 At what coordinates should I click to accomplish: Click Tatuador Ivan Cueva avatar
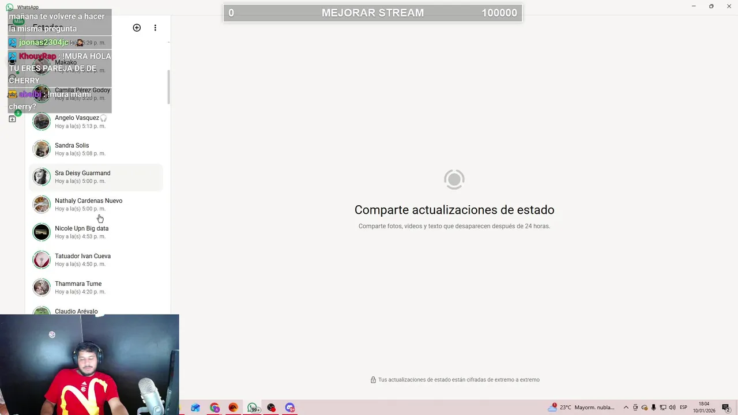point(42,260)
